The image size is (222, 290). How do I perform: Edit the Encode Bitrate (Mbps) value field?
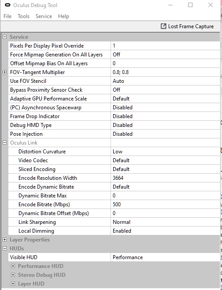165,204
